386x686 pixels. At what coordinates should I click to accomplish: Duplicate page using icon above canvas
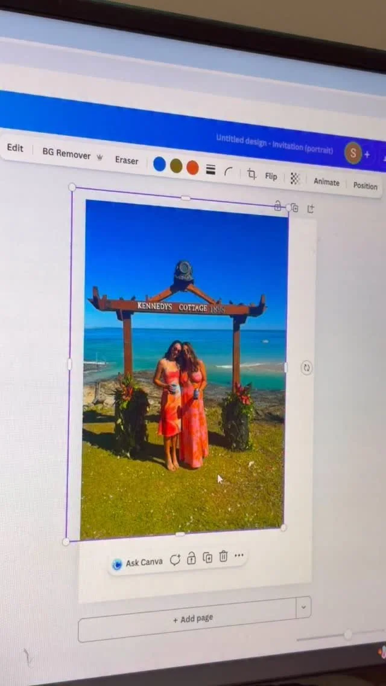(295, 208)
